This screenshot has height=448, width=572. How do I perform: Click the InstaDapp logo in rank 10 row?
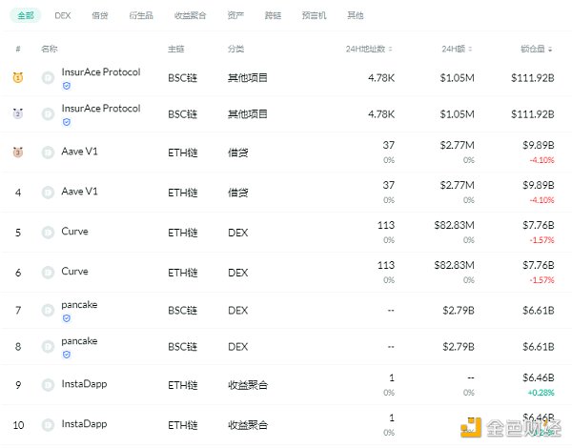pyautogui.click(x=48, y=425)
